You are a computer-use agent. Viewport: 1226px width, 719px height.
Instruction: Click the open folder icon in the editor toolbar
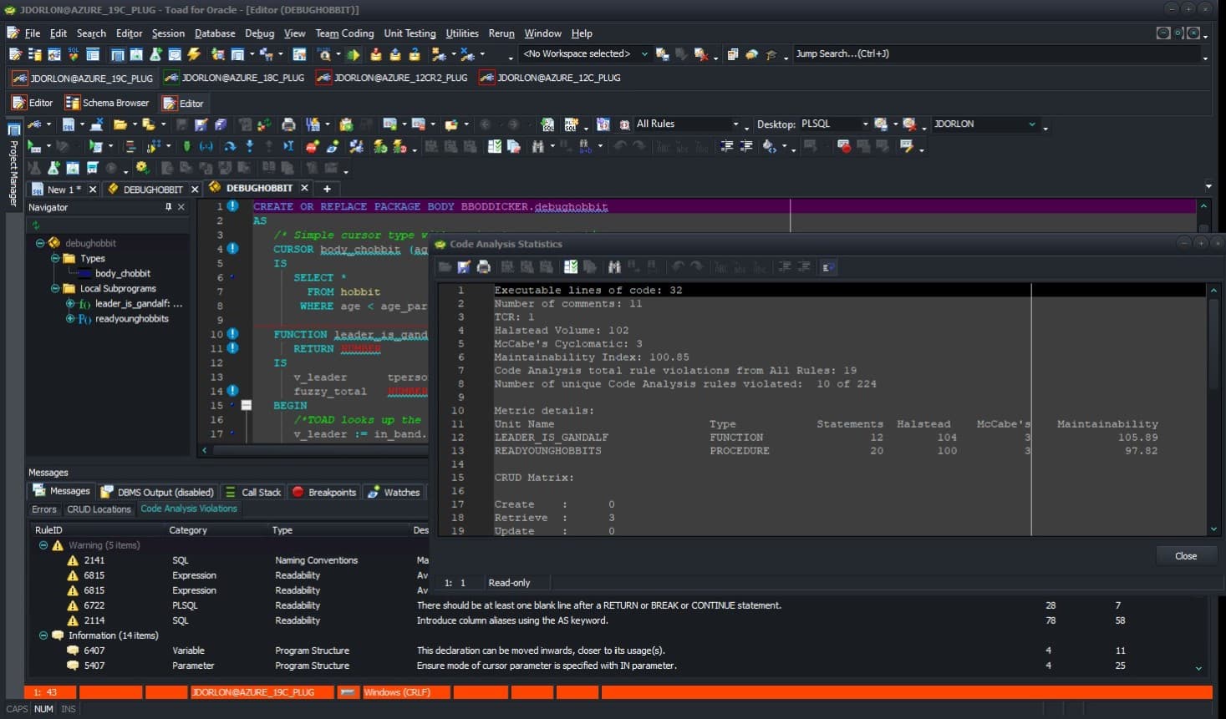point(120,124)
